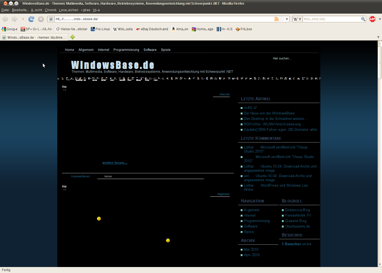Open the back/forward history dropdown arrow

point(23,19)
